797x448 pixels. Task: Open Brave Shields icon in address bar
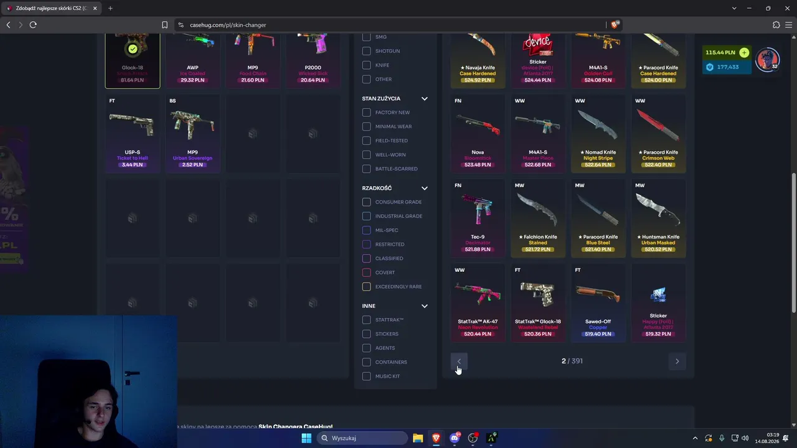pos(615,25)
